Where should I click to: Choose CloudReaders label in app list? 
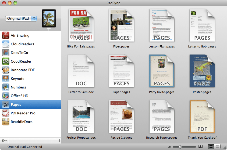[22, 44]
